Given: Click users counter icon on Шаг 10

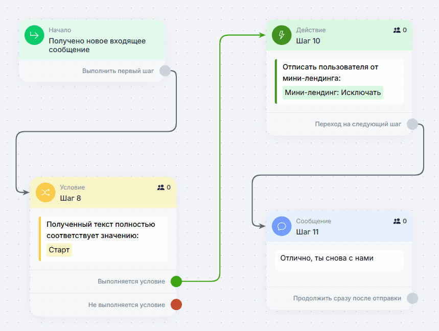Looking at the screenshot, I should [397, 30].
